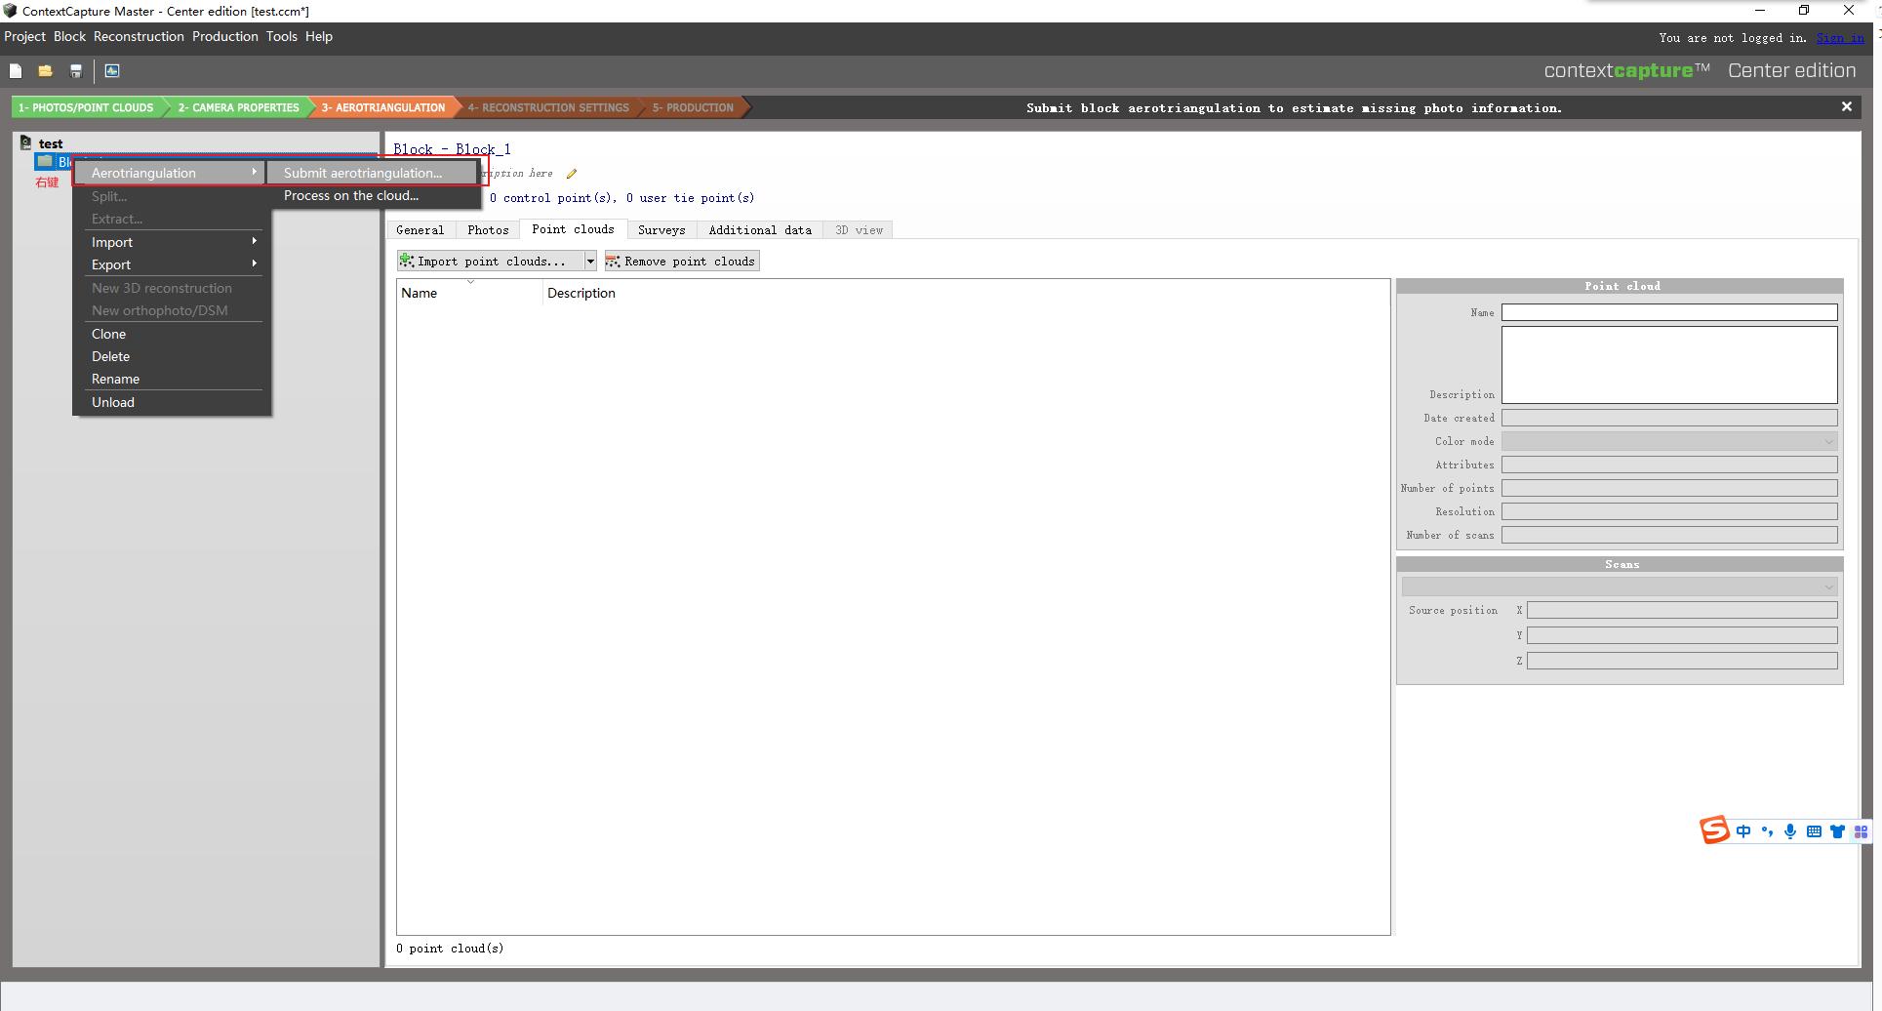Image resolution: width=1882 pixels, height=1011 pixels.
Task: Switch to Additional data tab
Action: tap(760, 230)
